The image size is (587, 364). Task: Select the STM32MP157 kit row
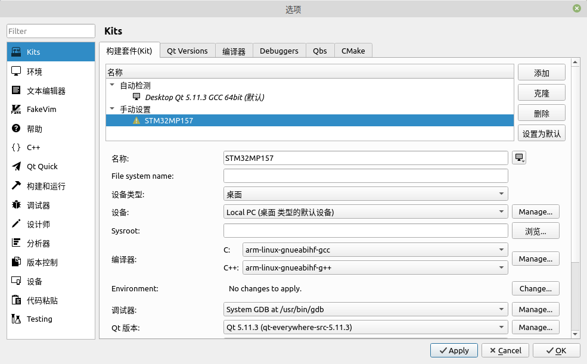click(310, 120)
